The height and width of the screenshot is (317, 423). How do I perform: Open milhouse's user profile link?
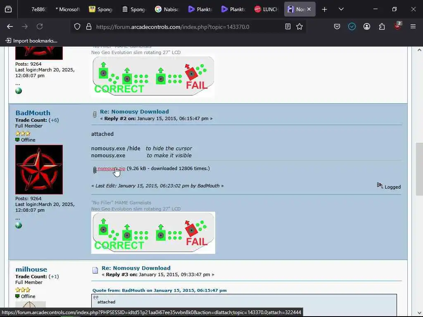[31, 269]
